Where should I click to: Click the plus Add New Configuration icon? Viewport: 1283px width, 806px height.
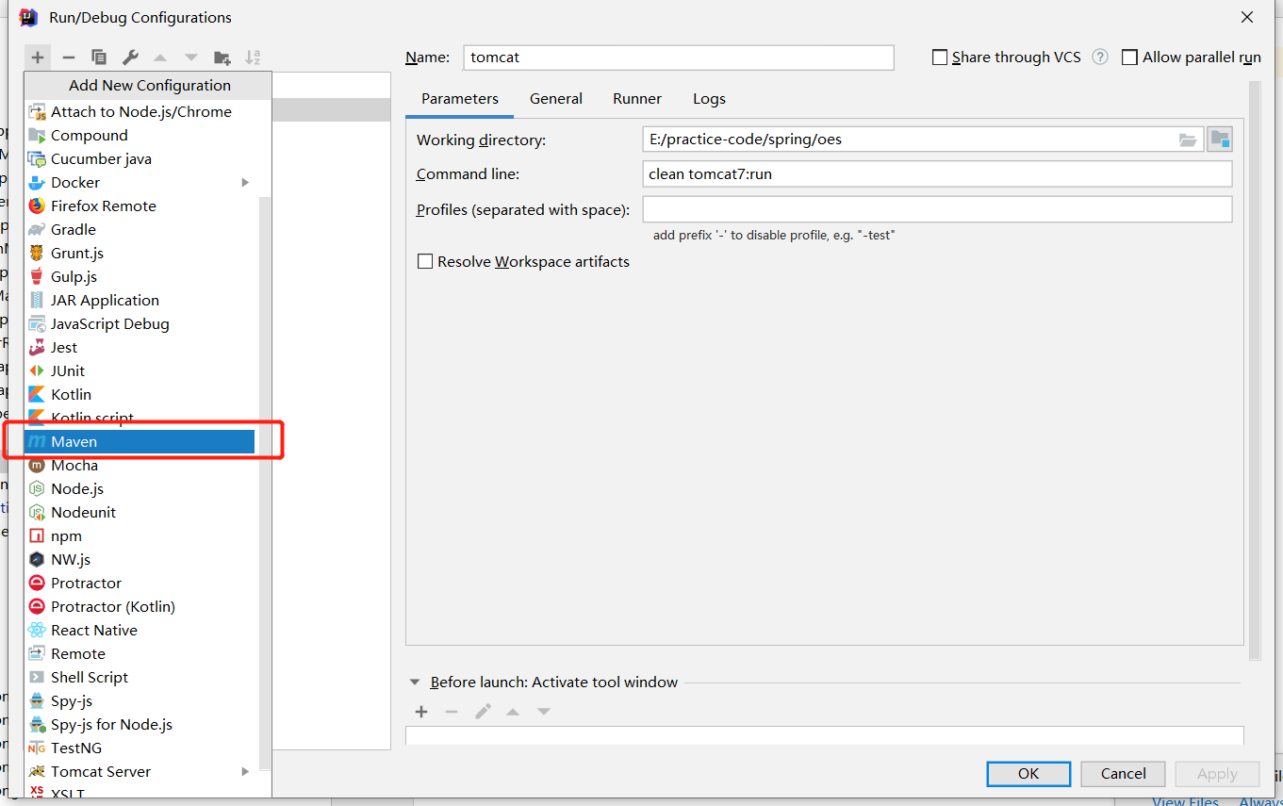38,58
